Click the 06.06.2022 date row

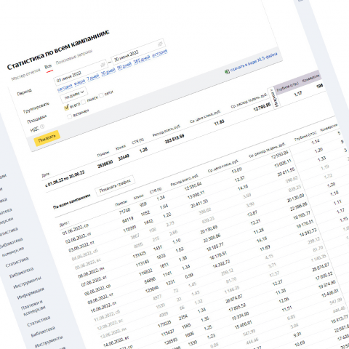91,273
